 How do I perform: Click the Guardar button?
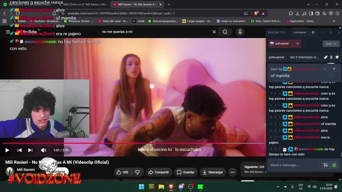coord(186,172)
